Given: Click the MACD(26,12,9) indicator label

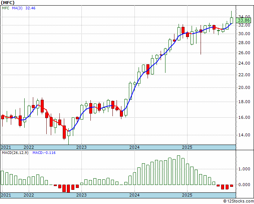Looking at the screenshot, I should (15, 153).
